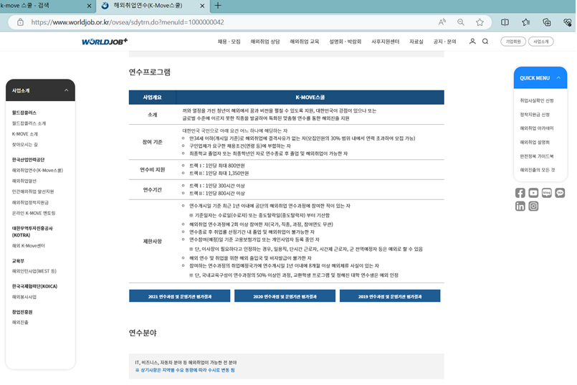577x385 pixels.
Task: Open 해외취업 설명회 quick menu link
Action: pyautogui.click(x=535, y=142)
